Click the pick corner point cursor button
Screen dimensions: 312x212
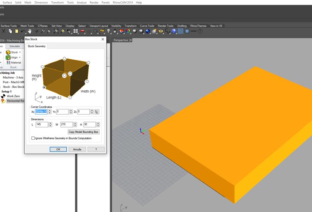(97, 112)
